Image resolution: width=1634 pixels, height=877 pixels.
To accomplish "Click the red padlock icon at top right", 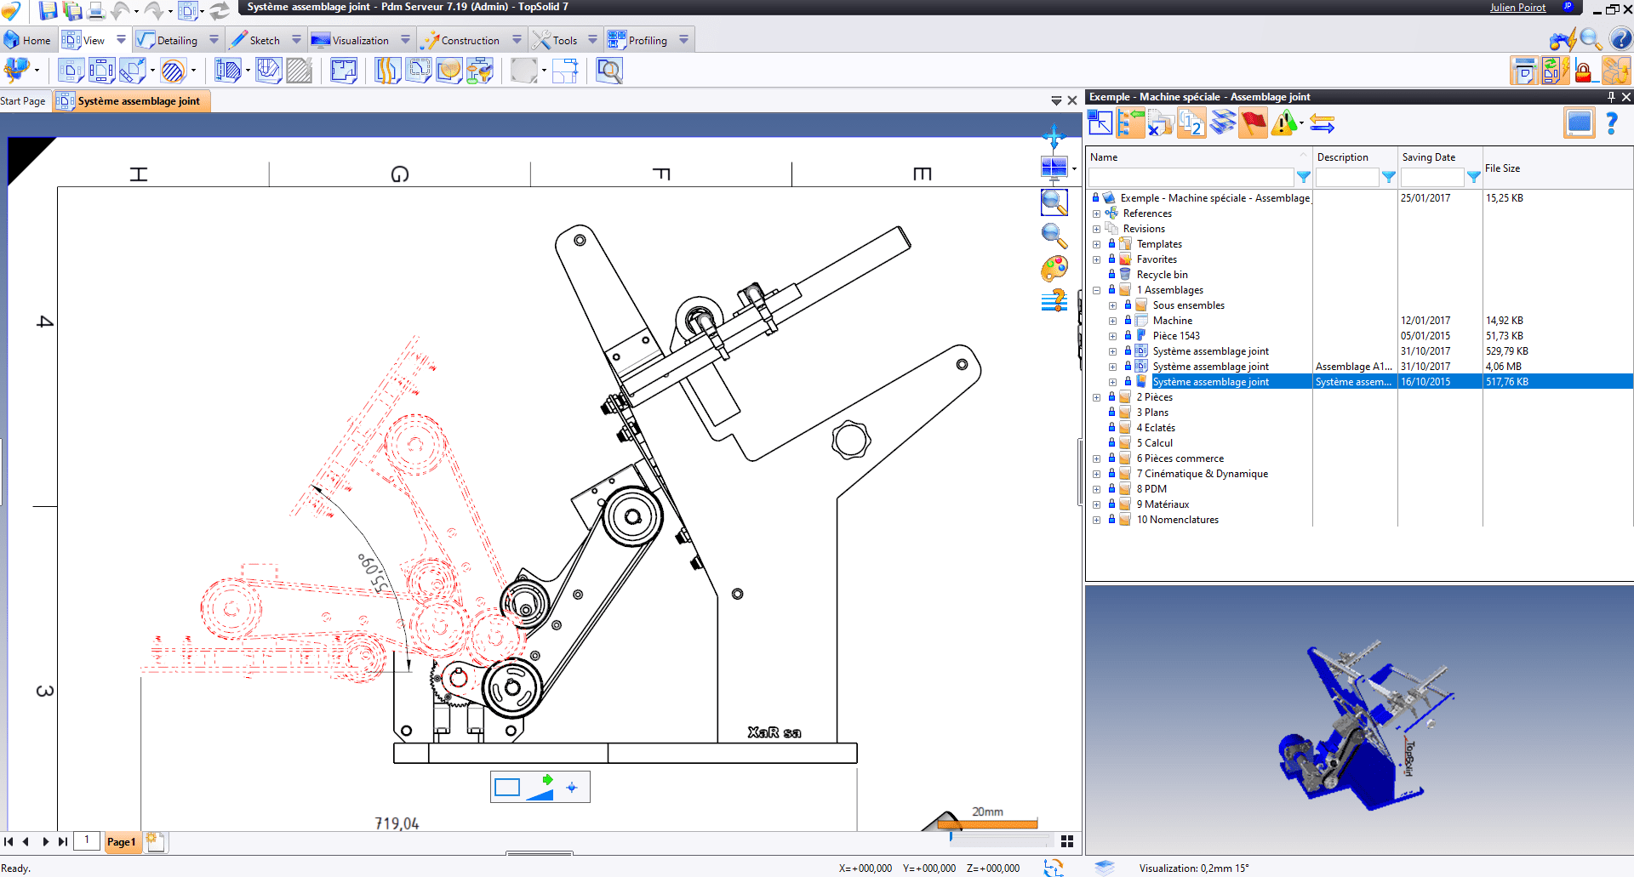I will [x=1584, y=71].
